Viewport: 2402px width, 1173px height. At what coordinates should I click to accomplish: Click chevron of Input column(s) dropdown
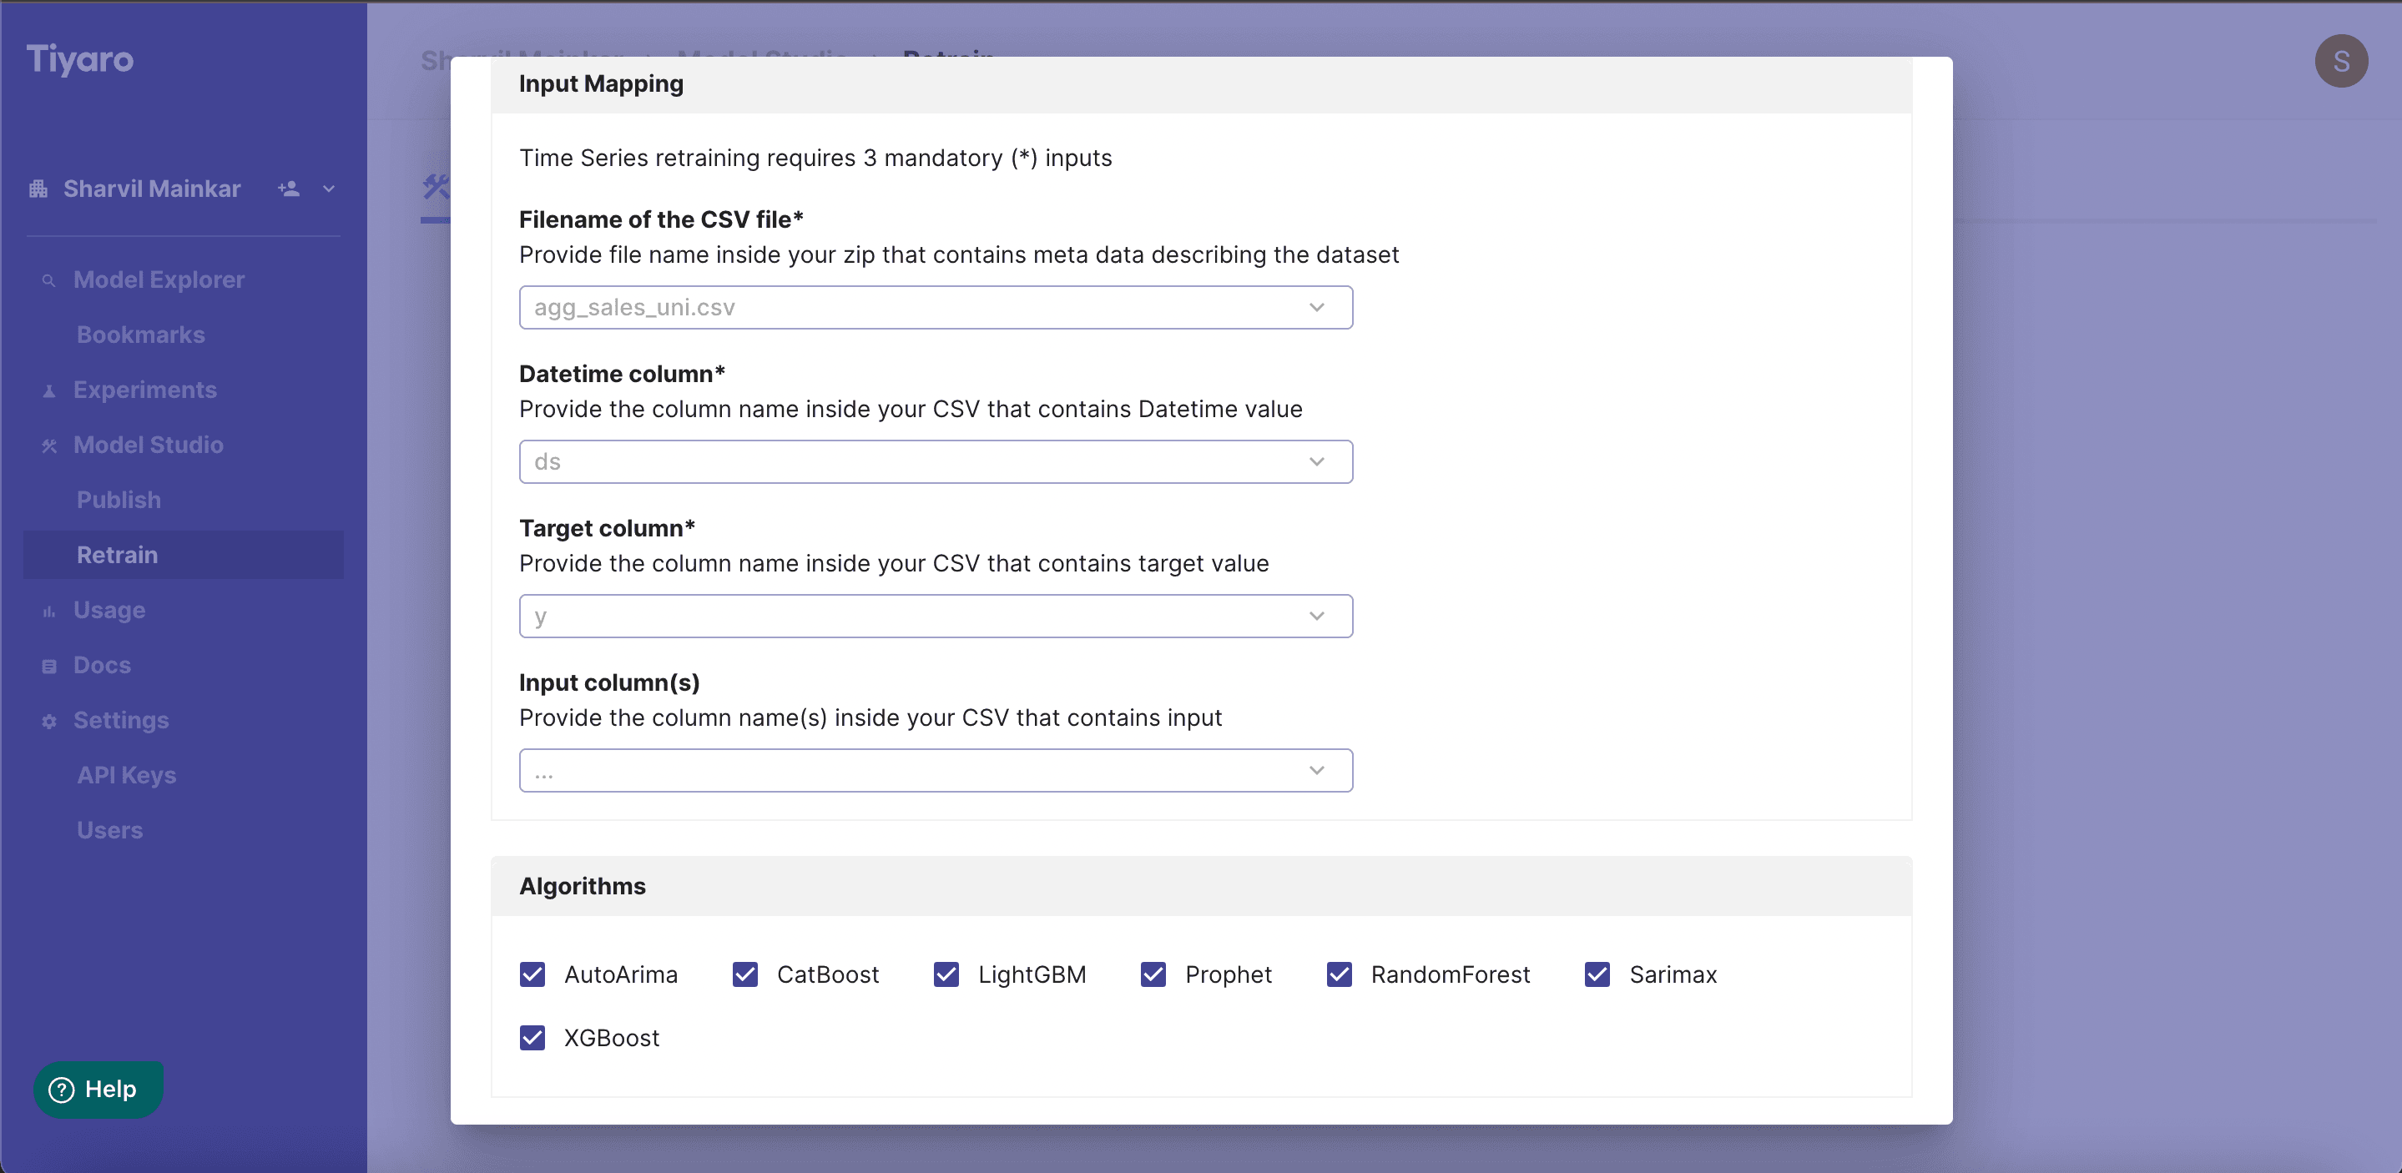[x=1317, y=770]
